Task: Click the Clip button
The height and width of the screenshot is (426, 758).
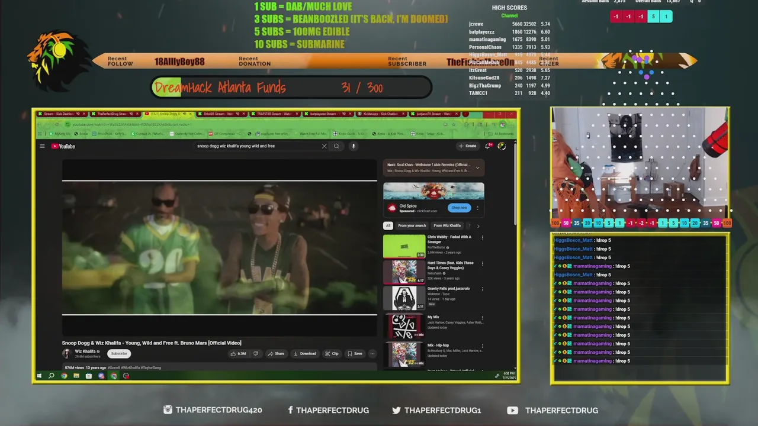Action: 332,354
